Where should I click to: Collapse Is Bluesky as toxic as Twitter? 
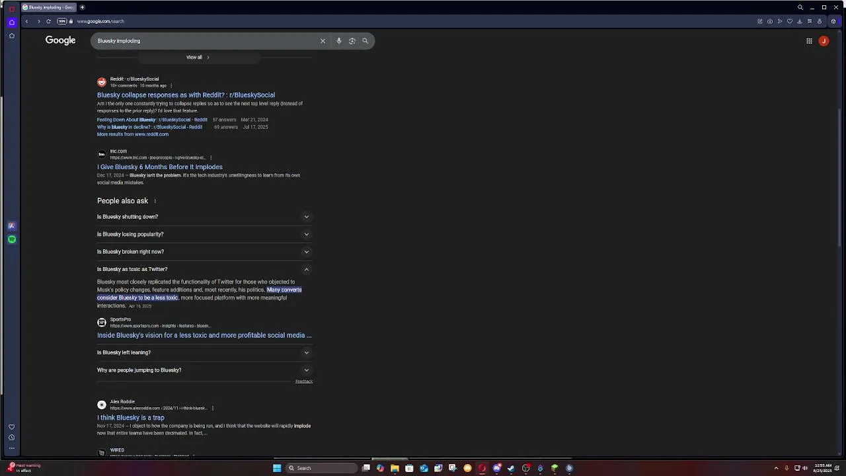pyautogui.click(x=204, y=269)
